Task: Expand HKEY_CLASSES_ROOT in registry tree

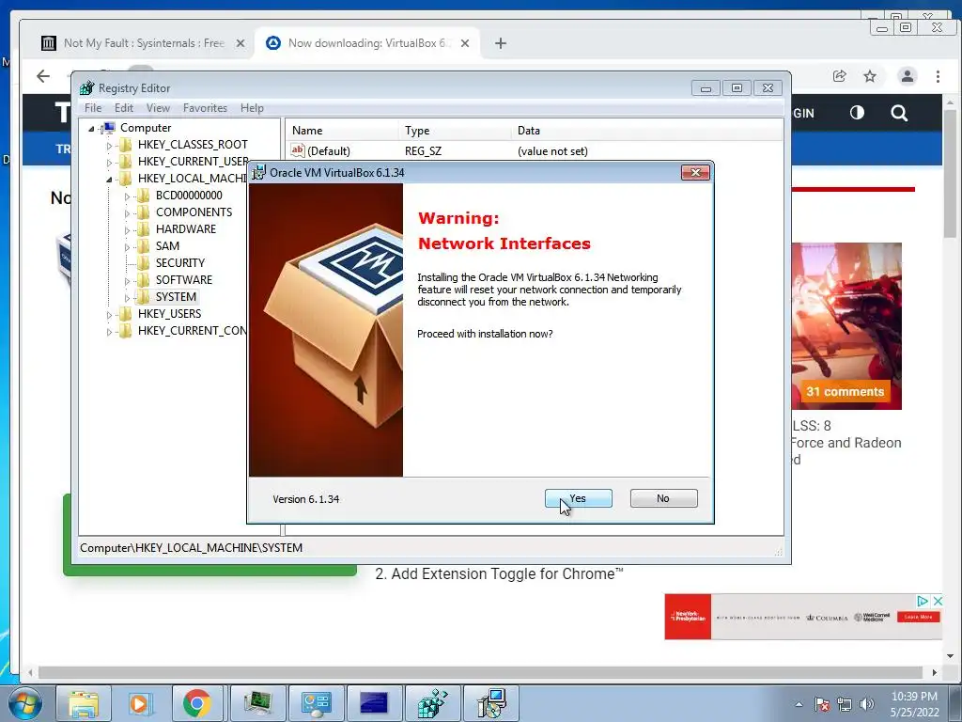Action: (109, 146)
